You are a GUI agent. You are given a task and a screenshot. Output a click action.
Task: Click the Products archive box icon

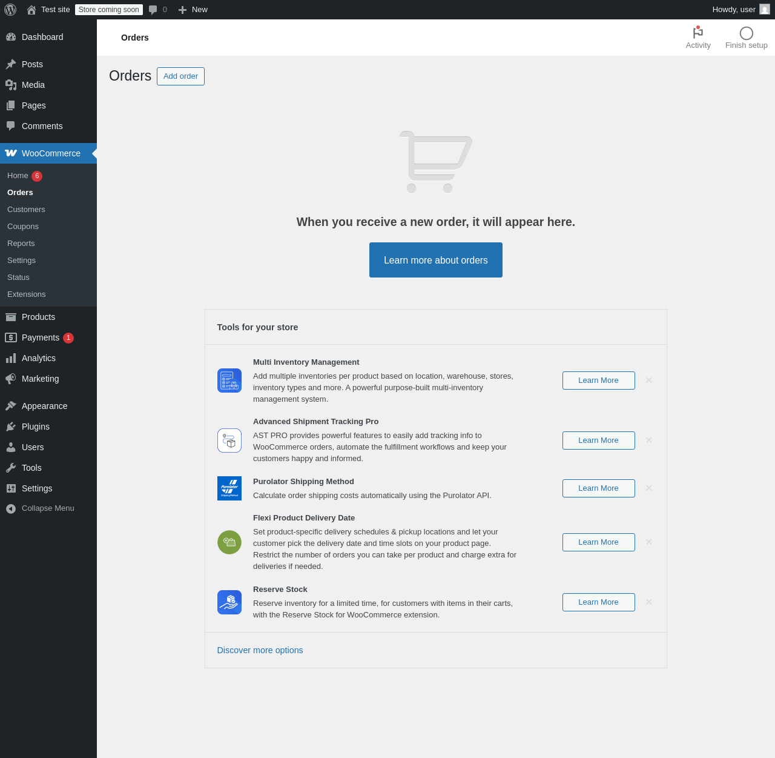(x=11, y=317)
